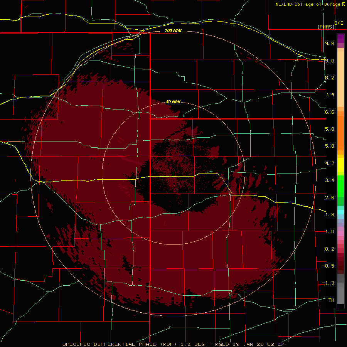Click the TH threshold label
The image size is (347, 347).
[x=331, y=300]
